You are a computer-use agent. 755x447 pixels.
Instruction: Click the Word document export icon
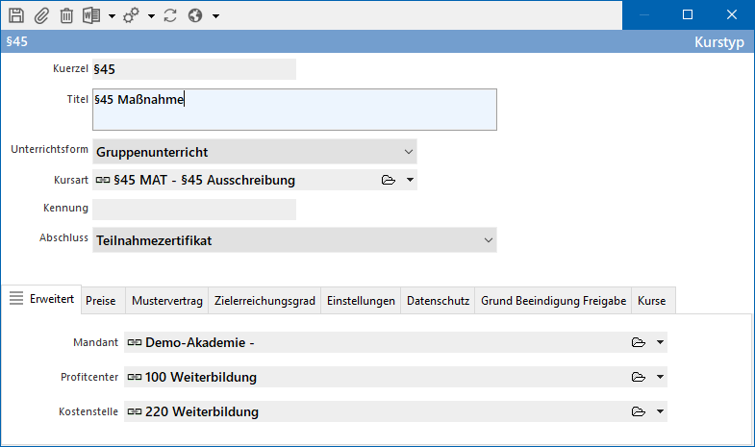click(x=92, y=15)
